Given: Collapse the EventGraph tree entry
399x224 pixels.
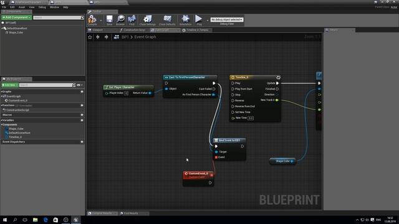Looking at the screenshot, I should tap(2, 96).
